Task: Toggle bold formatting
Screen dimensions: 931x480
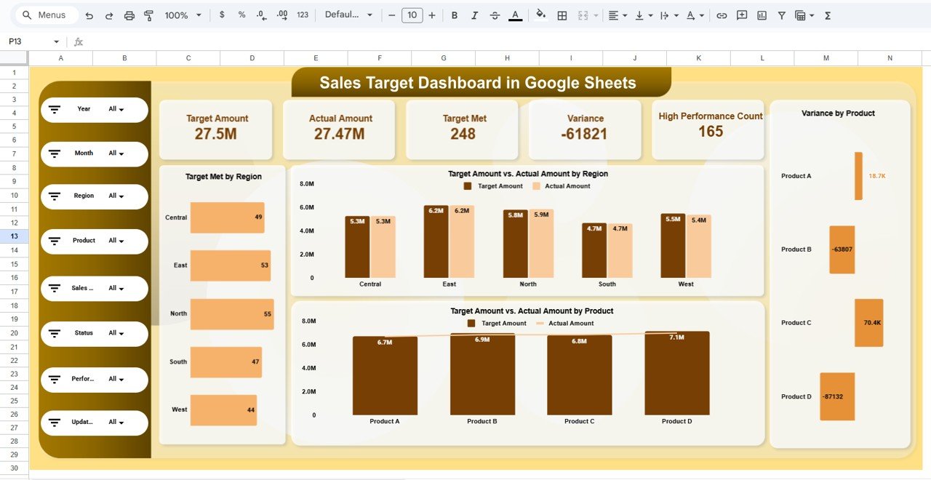Action: (454, 15)
